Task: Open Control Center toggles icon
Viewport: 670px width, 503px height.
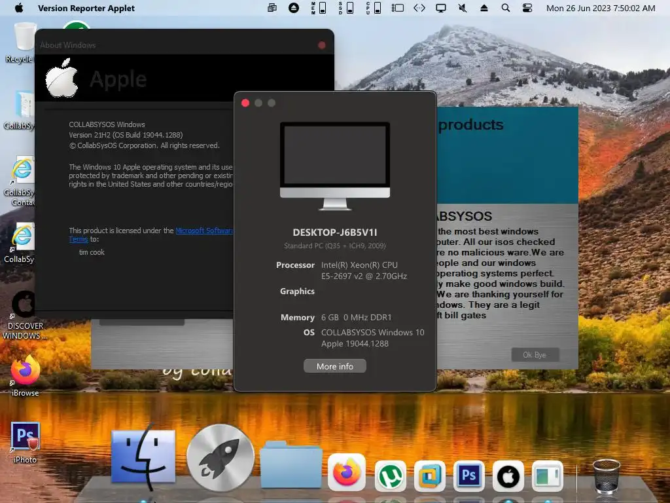Action: [x=527, y=8]
